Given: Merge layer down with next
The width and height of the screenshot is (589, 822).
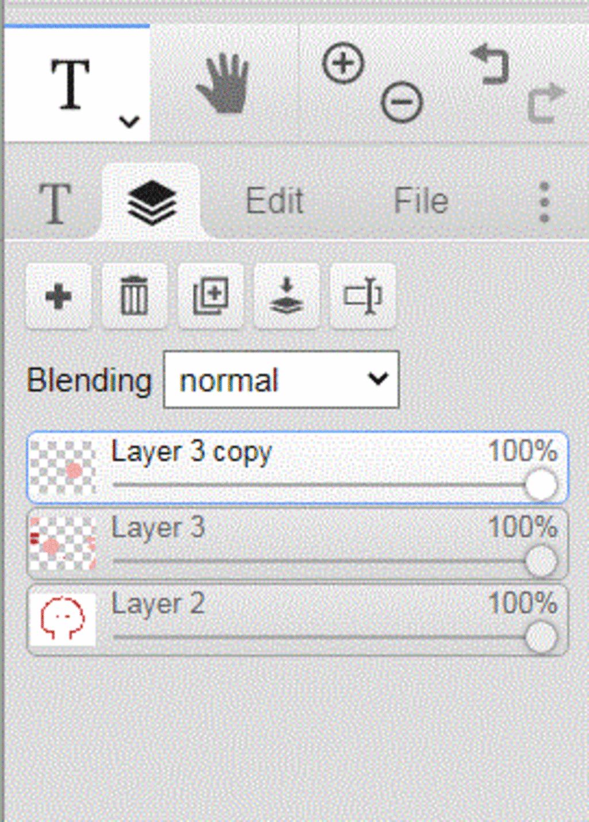Looking at the screenshot, I should point(286,296).
